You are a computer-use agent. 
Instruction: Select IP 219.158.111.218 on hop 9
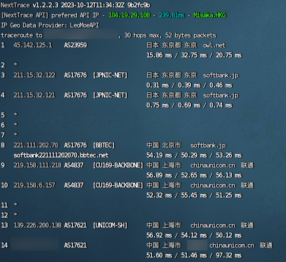coord(38,165)
